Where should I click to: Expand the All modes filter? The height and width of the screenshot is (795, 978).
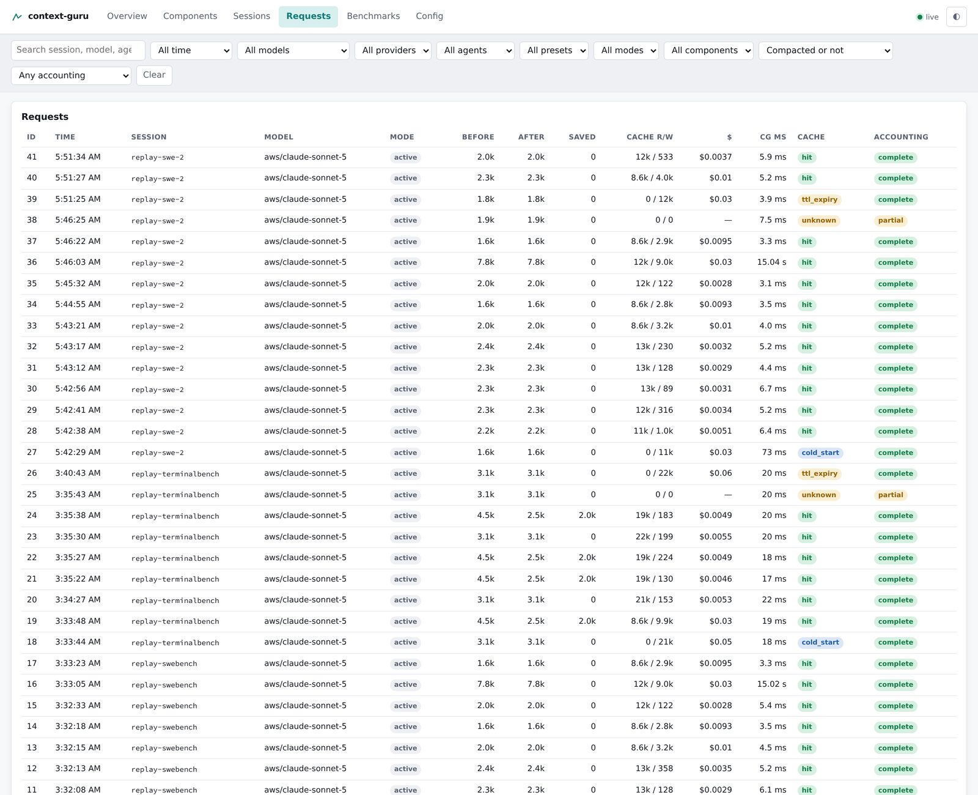626,51
